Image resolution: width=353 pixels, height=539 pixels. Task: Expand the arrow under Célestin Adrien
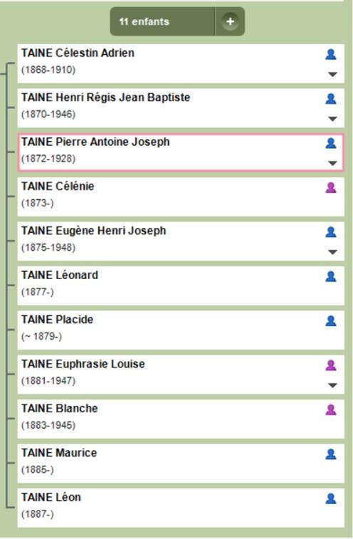pos(332,74)
